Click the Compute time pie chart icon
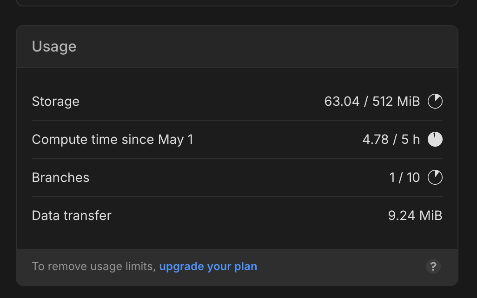This screenshot has height=298, width=477. click(435, 139)
